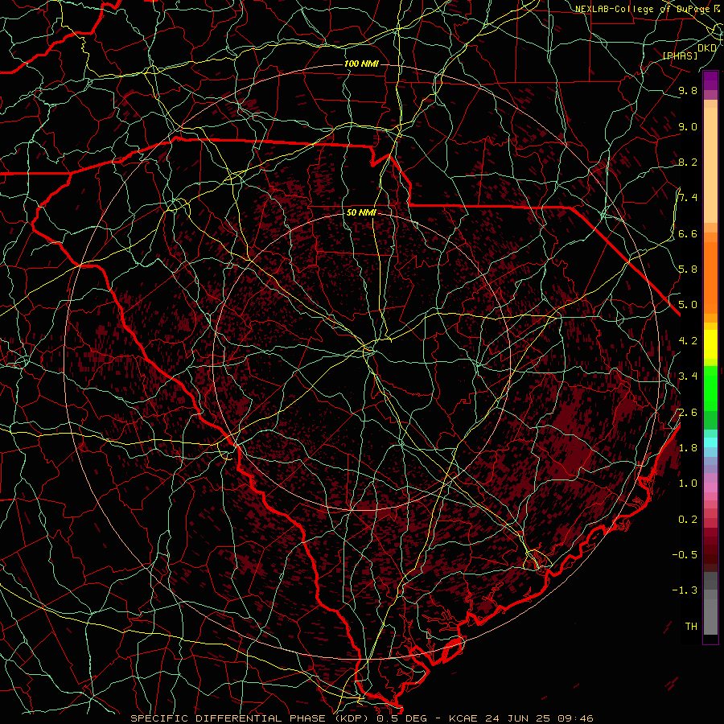
Task: Click the 50 NMI range ring label
Action: (361, 212)
